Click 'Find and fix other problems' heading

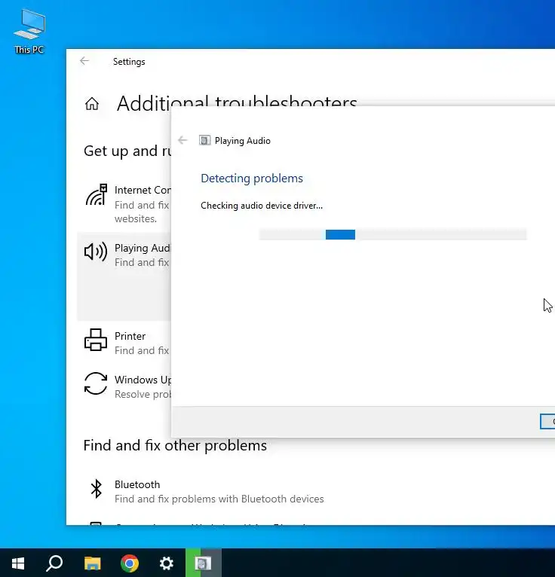(175, 445)
